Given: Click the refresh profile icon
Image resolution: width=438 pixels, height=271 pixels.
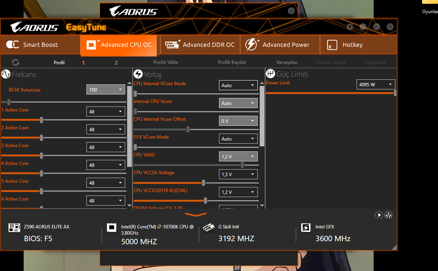Looking at the screenshot, I should pyautogui.click(x=16, y=62).
